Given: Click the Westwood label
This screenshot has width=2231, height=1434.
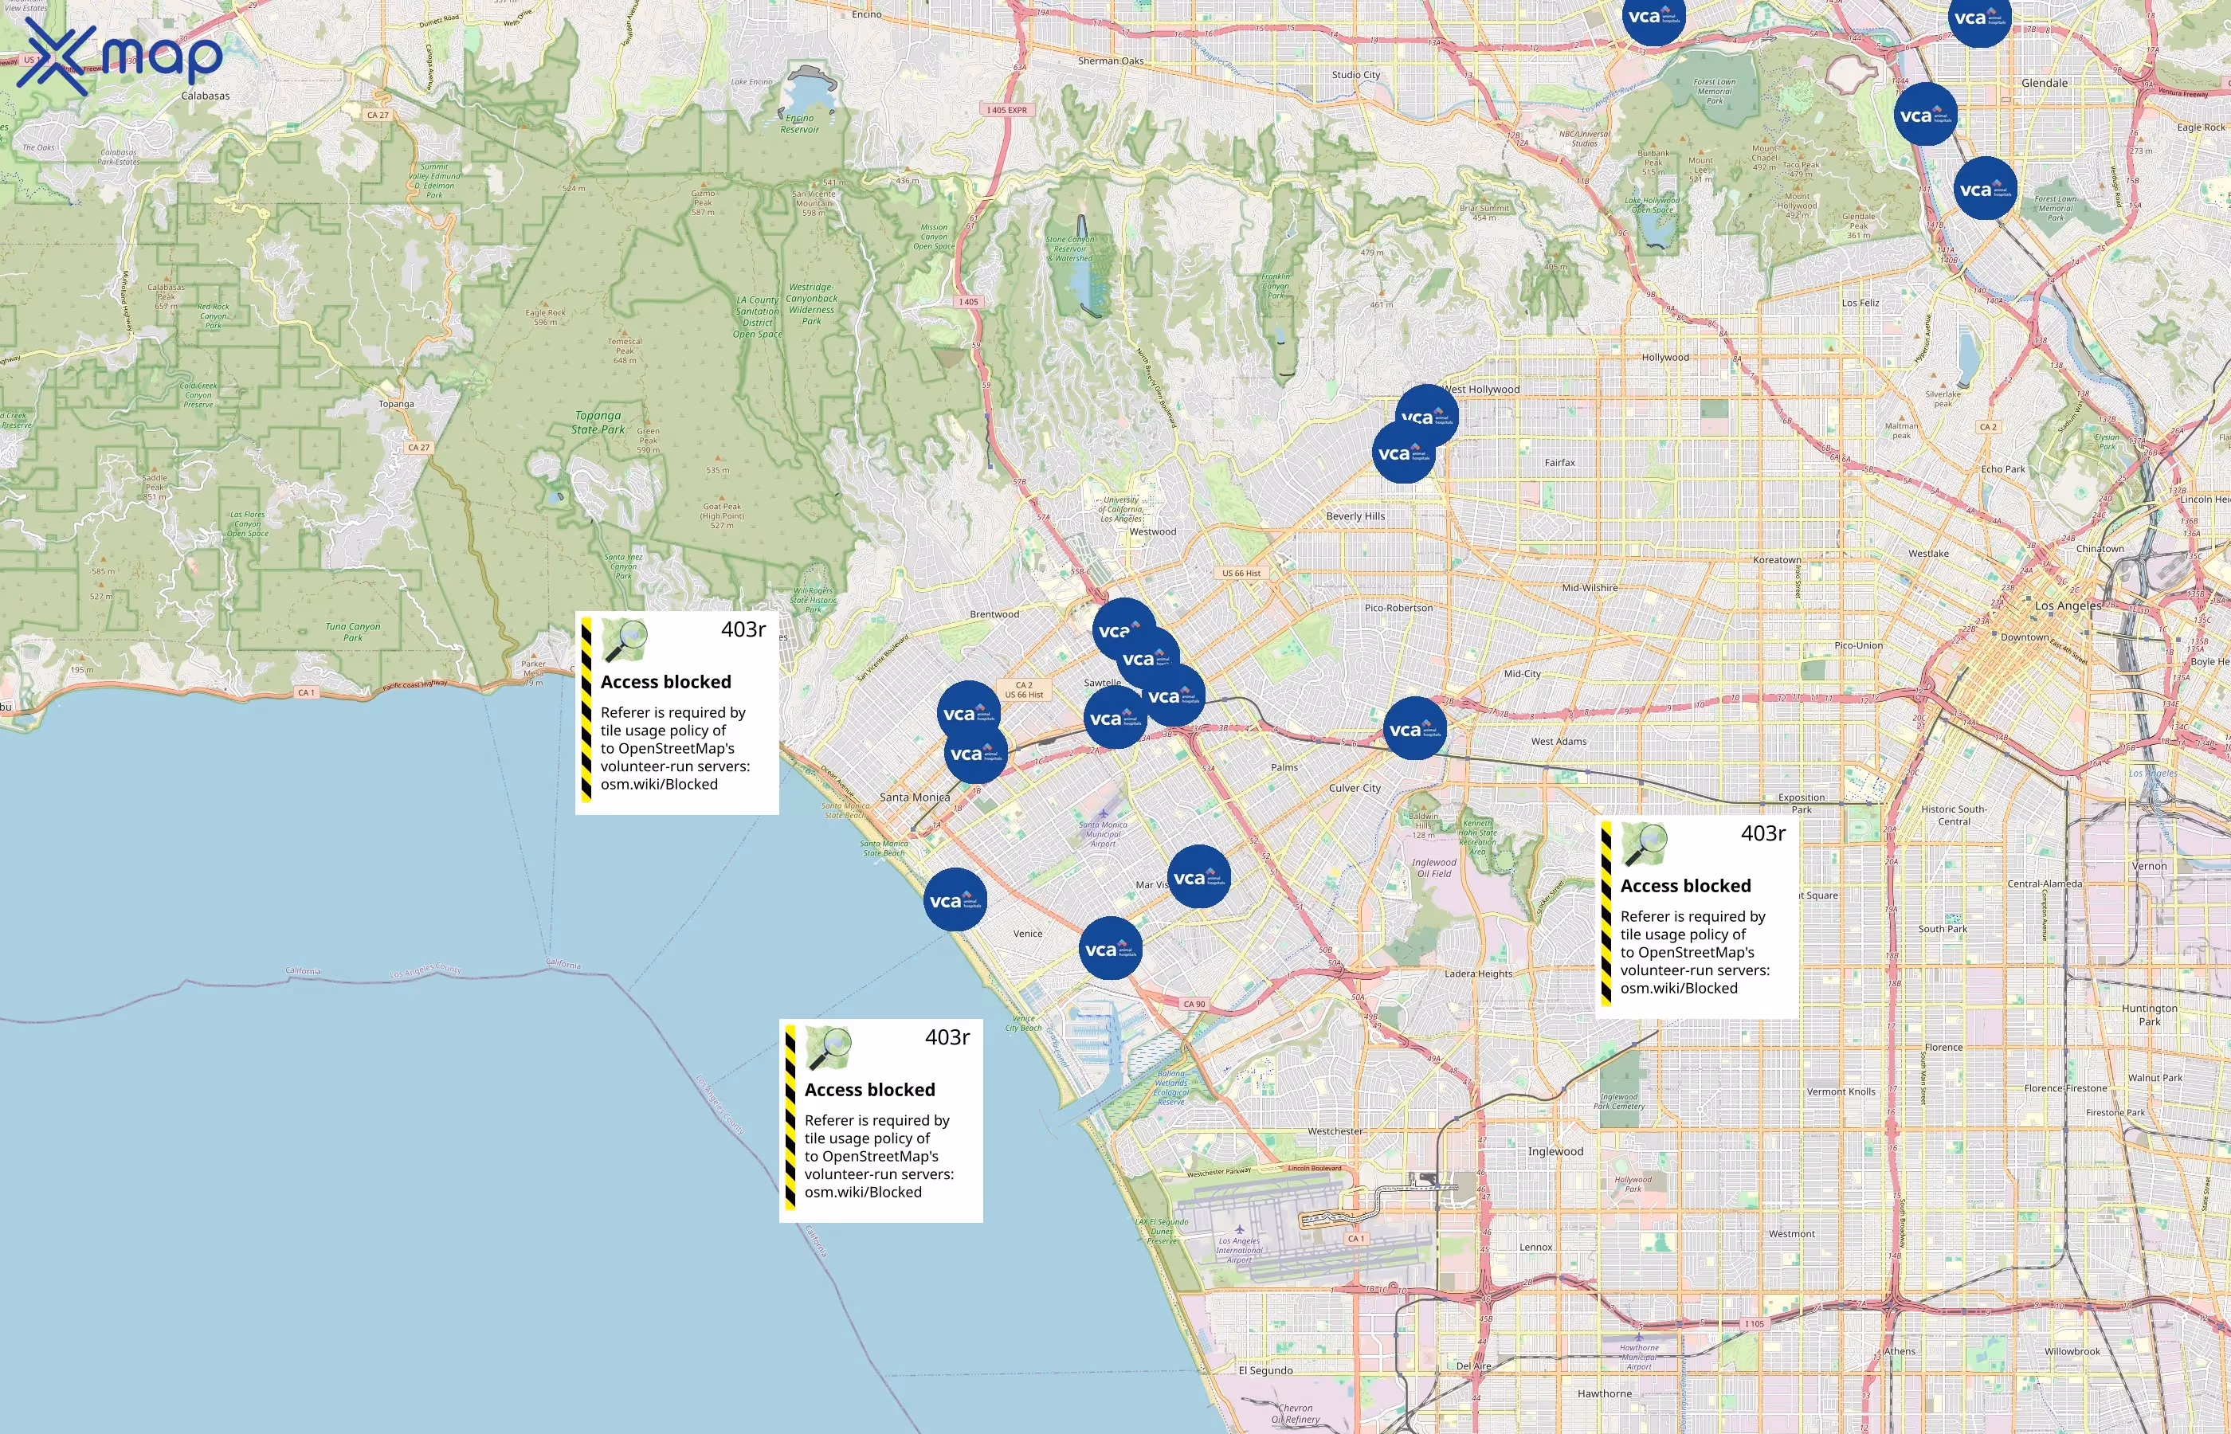Looking at the screenshot, I should click(x=1153, y=531).
